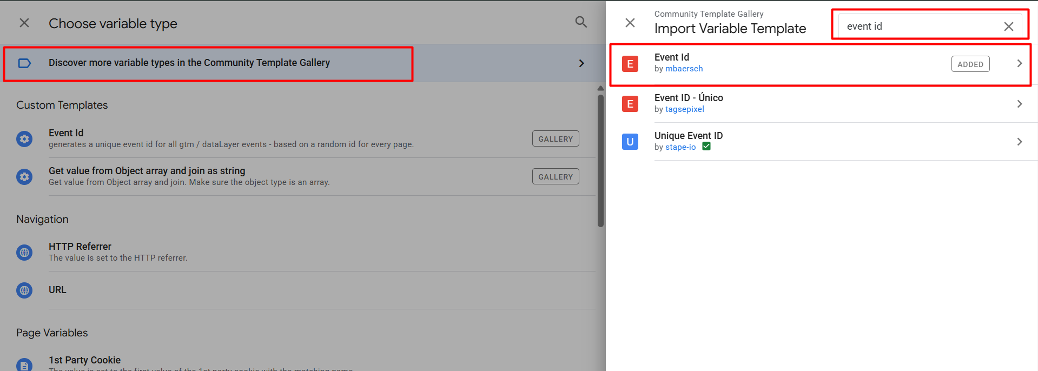
Task: Click the blue U icon for Unique Event ID
Action: (630, 142)
